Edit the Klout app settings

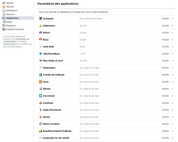point(166,40)
